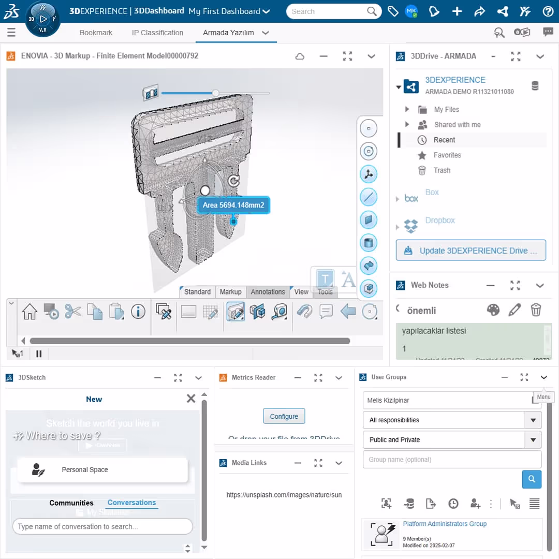This screenshot has height=559, width=559.
Task: Edit the önemli note with pencil icon
Action: (x=514, y=310)
